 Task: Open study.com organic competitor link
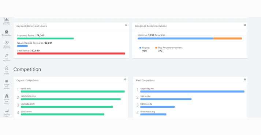pos(26,111)
